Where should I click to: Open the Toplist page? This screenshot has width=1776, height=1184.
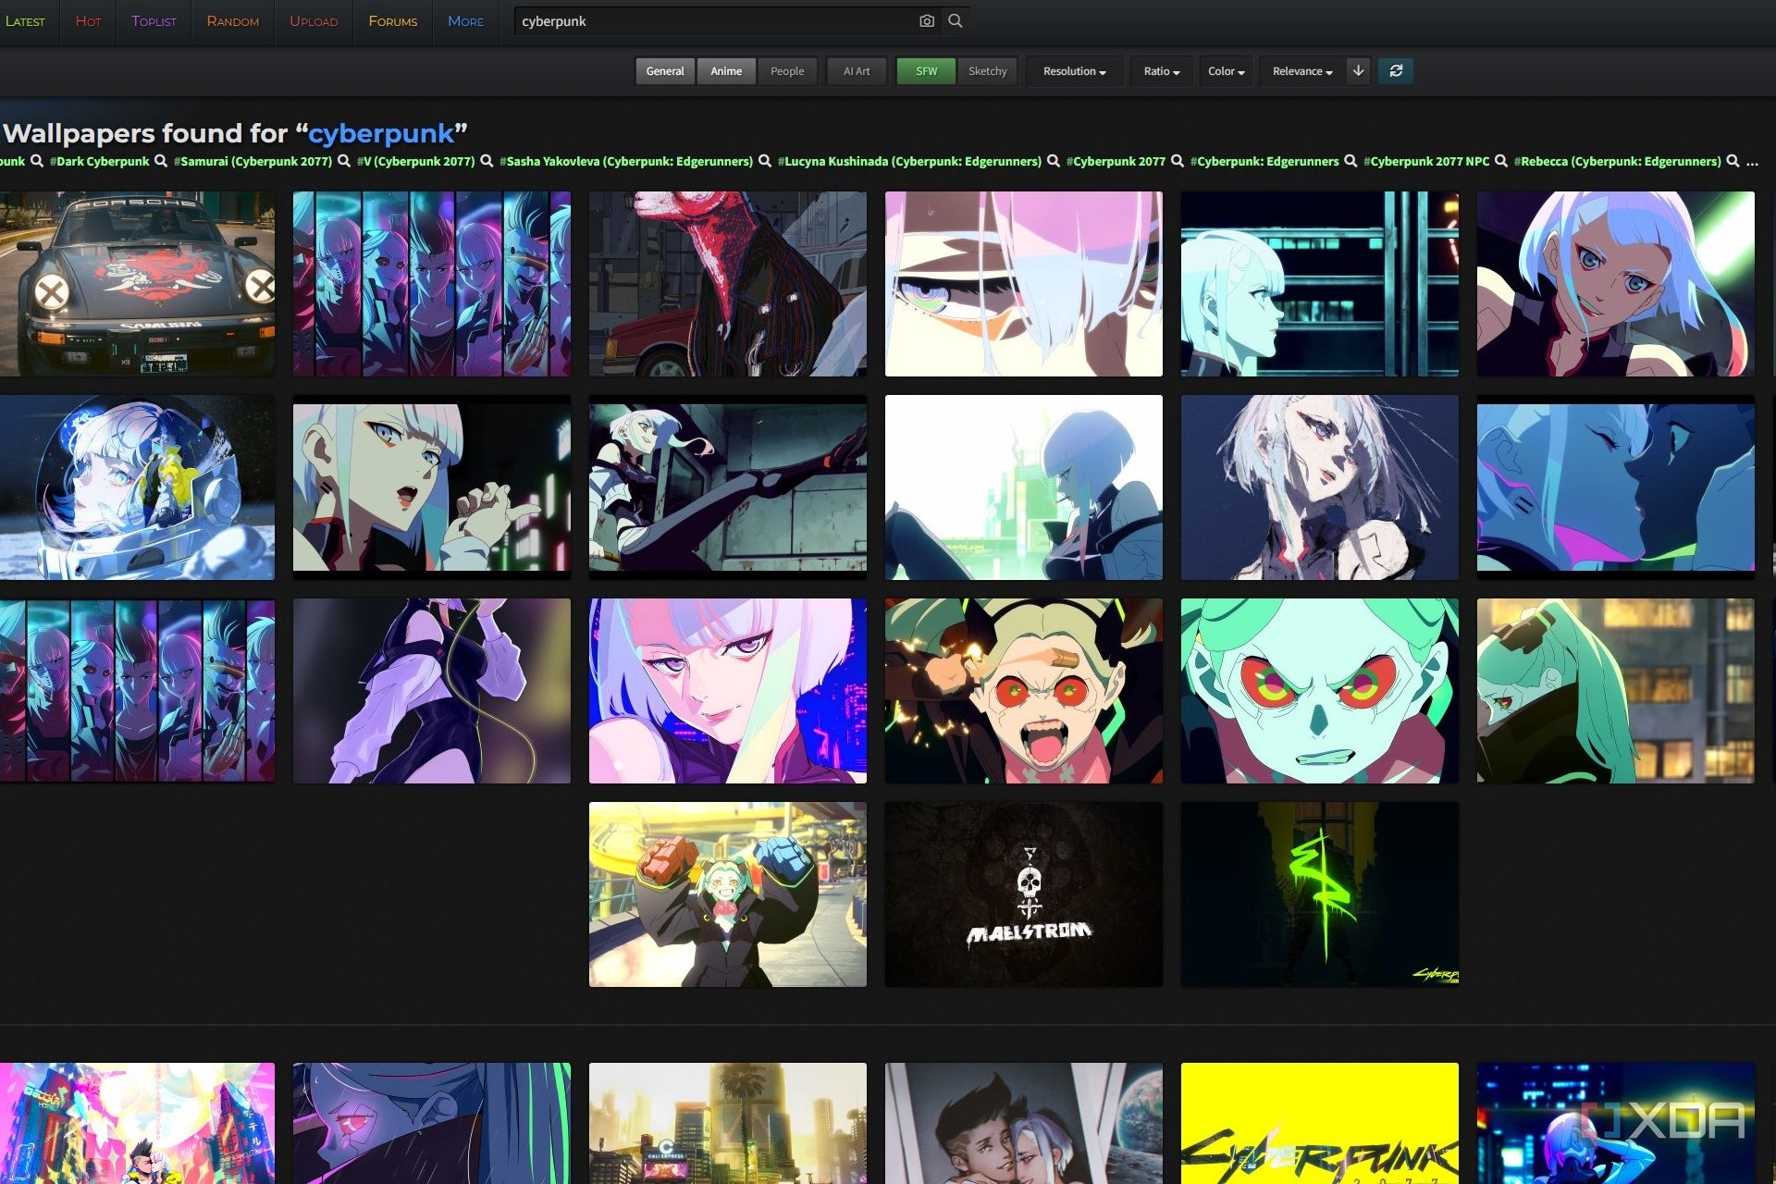tap(154, 21)
